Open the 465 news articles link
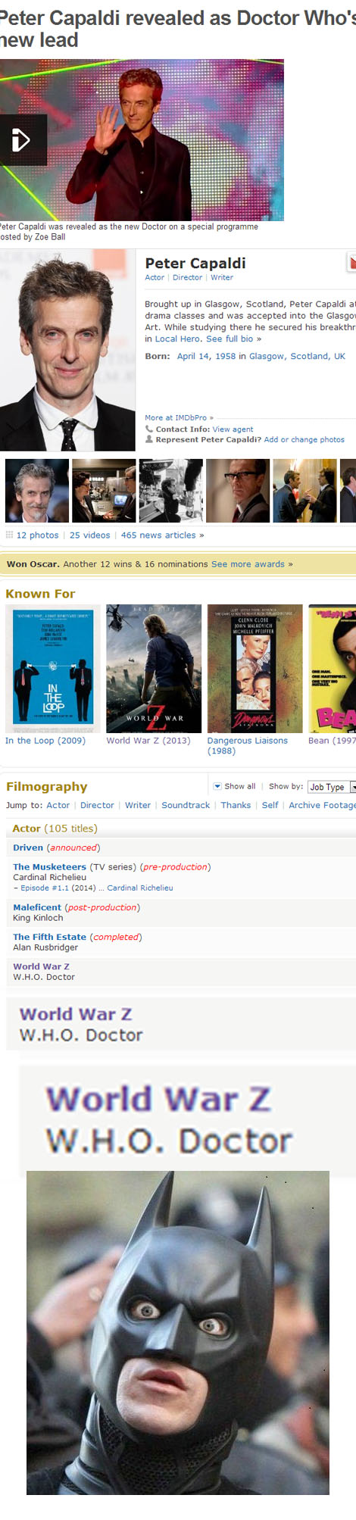356x1520 pixels. (x=162, y=535)
